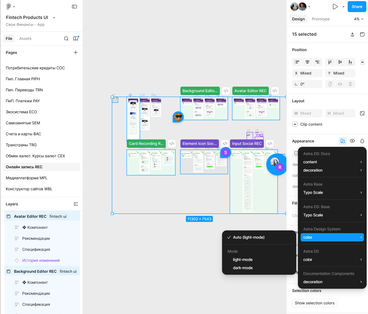Switch to the Prototype tab
368x314 pixels.
click(321, 19)
